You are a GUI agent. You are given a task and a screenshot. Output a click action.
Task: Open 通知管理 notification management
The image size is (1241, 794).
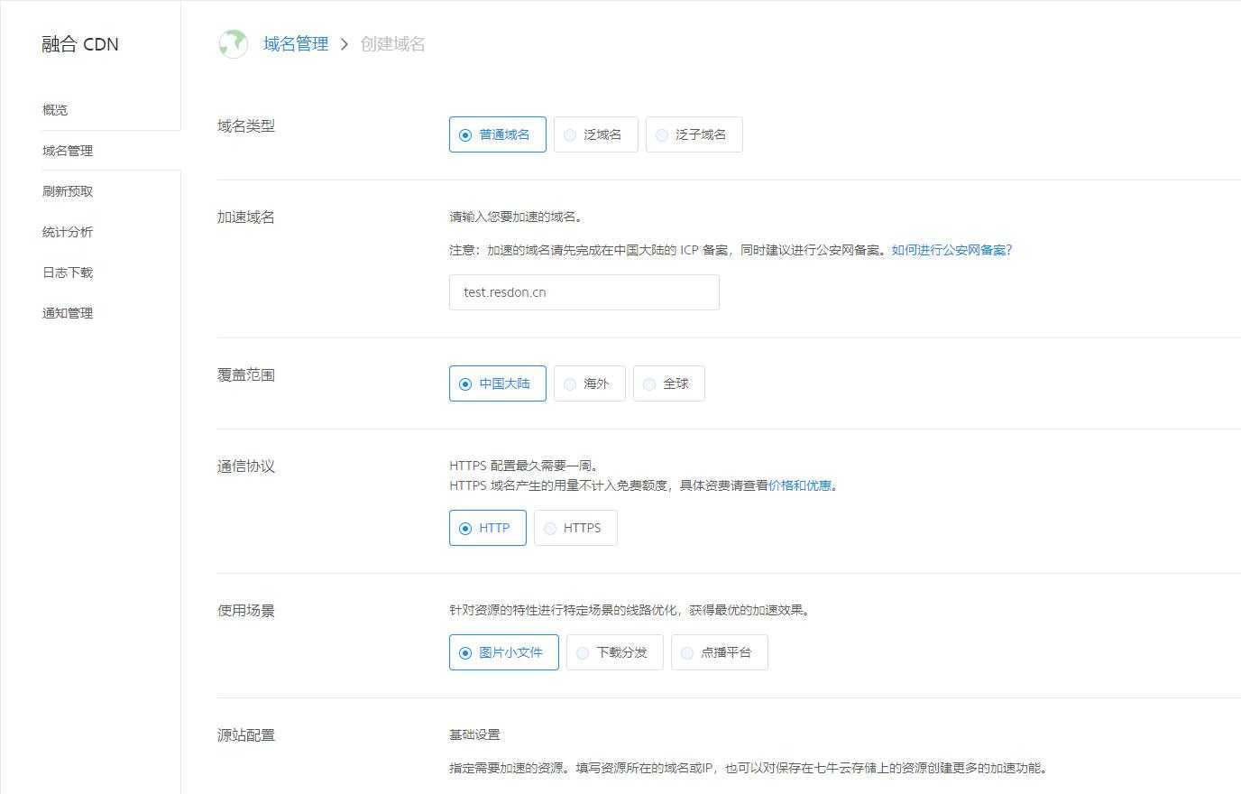coord(67,312)
